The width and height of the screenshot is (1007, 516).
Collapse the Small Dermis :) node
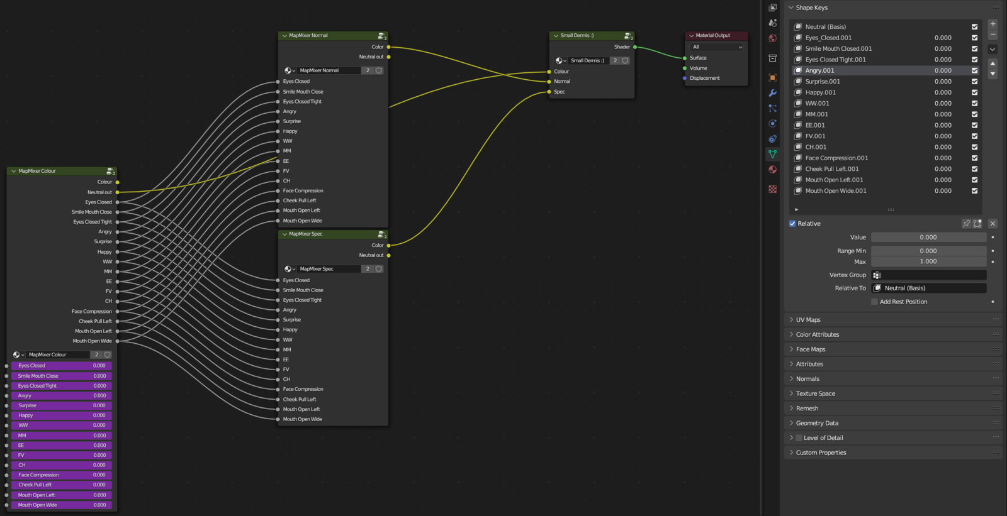[556, 36]
